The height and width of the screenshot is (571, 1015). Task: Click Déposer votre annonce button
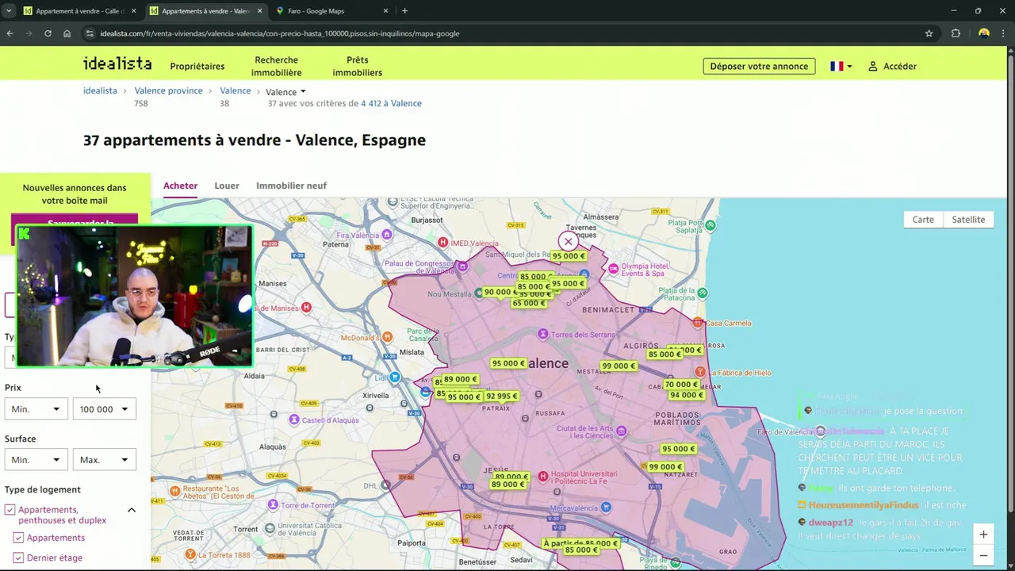click(759, 67)
